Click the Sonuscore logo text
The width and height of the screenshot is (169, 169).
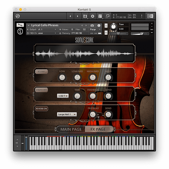(x=84, y=40)
